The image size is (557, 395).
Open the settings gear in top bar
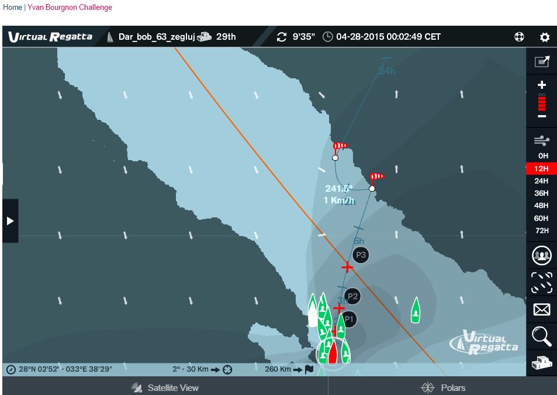pos(545,37)
